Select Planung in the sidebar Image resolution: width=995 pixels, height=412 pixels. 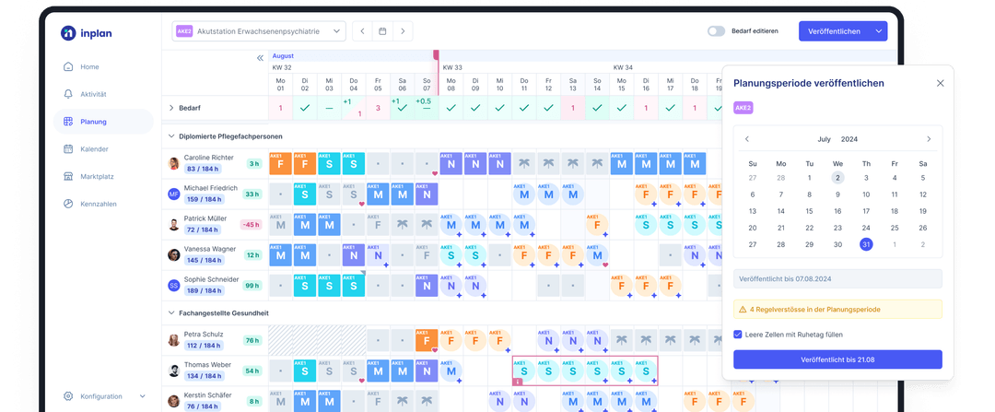(103, 122)
